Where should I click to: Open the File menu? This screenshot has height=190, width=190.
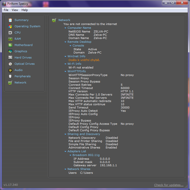6,10
